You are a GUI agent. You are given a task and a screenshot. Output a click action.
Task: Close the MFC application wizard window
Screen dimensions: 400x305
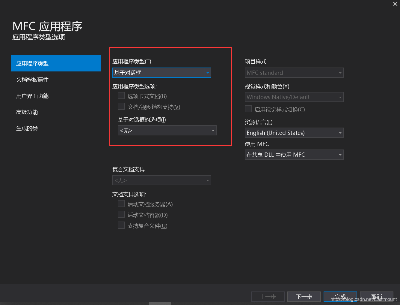coord(395,4)
